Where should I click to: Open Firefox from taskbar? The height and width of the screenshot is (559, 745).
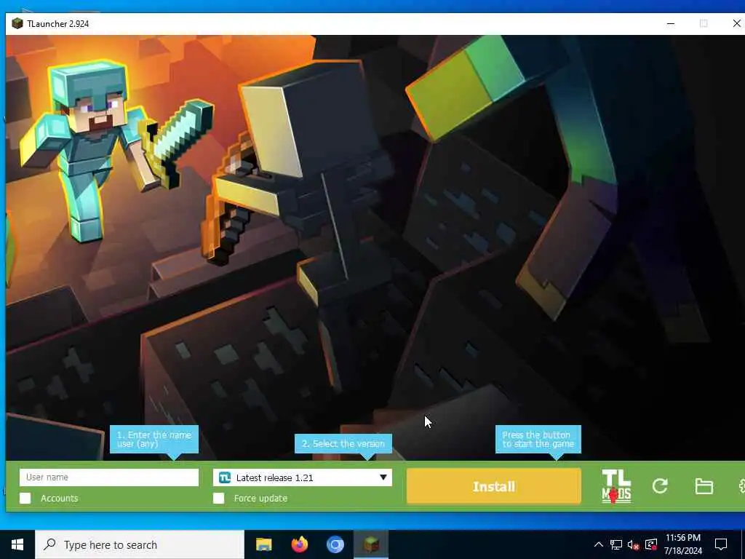pyautogui.click(x=299, y=544)
